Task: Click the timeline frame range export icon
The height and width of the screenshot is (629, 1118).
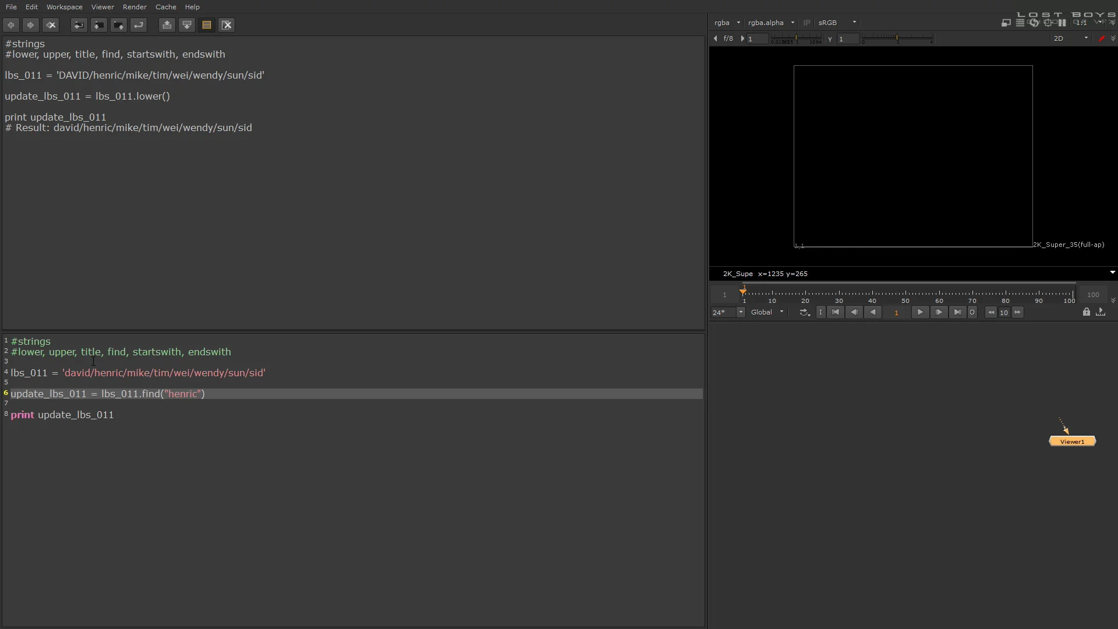Action: point(1101,312)
